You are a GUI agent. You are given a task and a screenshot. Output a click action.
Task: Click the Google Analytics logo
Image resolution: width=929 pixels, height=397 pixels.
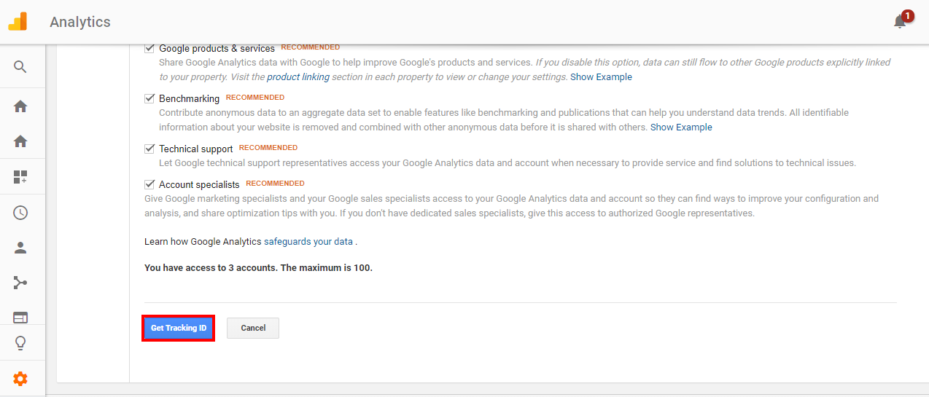18,22
